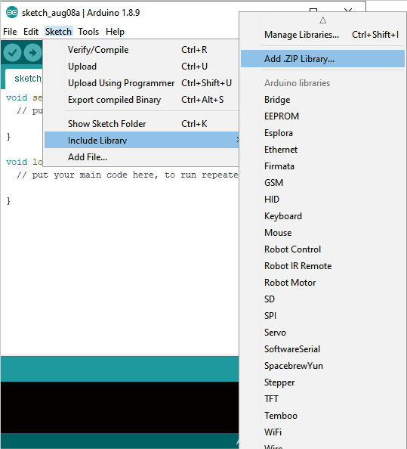
Task: Include the SoftwareSerial library
Action: (x=322, y=349)
